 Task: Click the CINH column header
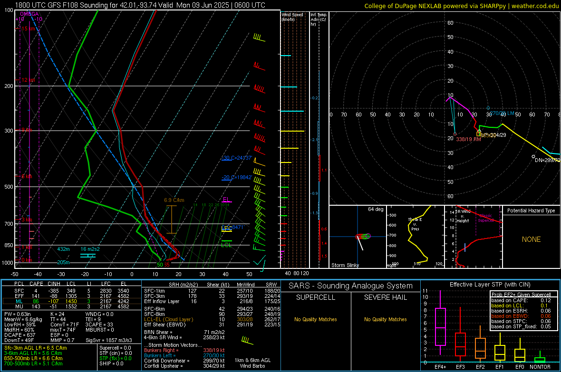[54, 284]
